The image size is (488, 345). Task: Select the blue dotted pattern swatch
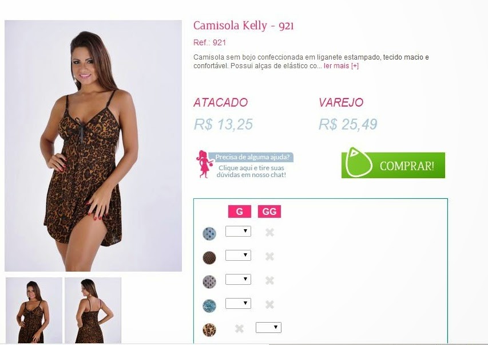tap(209, 233)
